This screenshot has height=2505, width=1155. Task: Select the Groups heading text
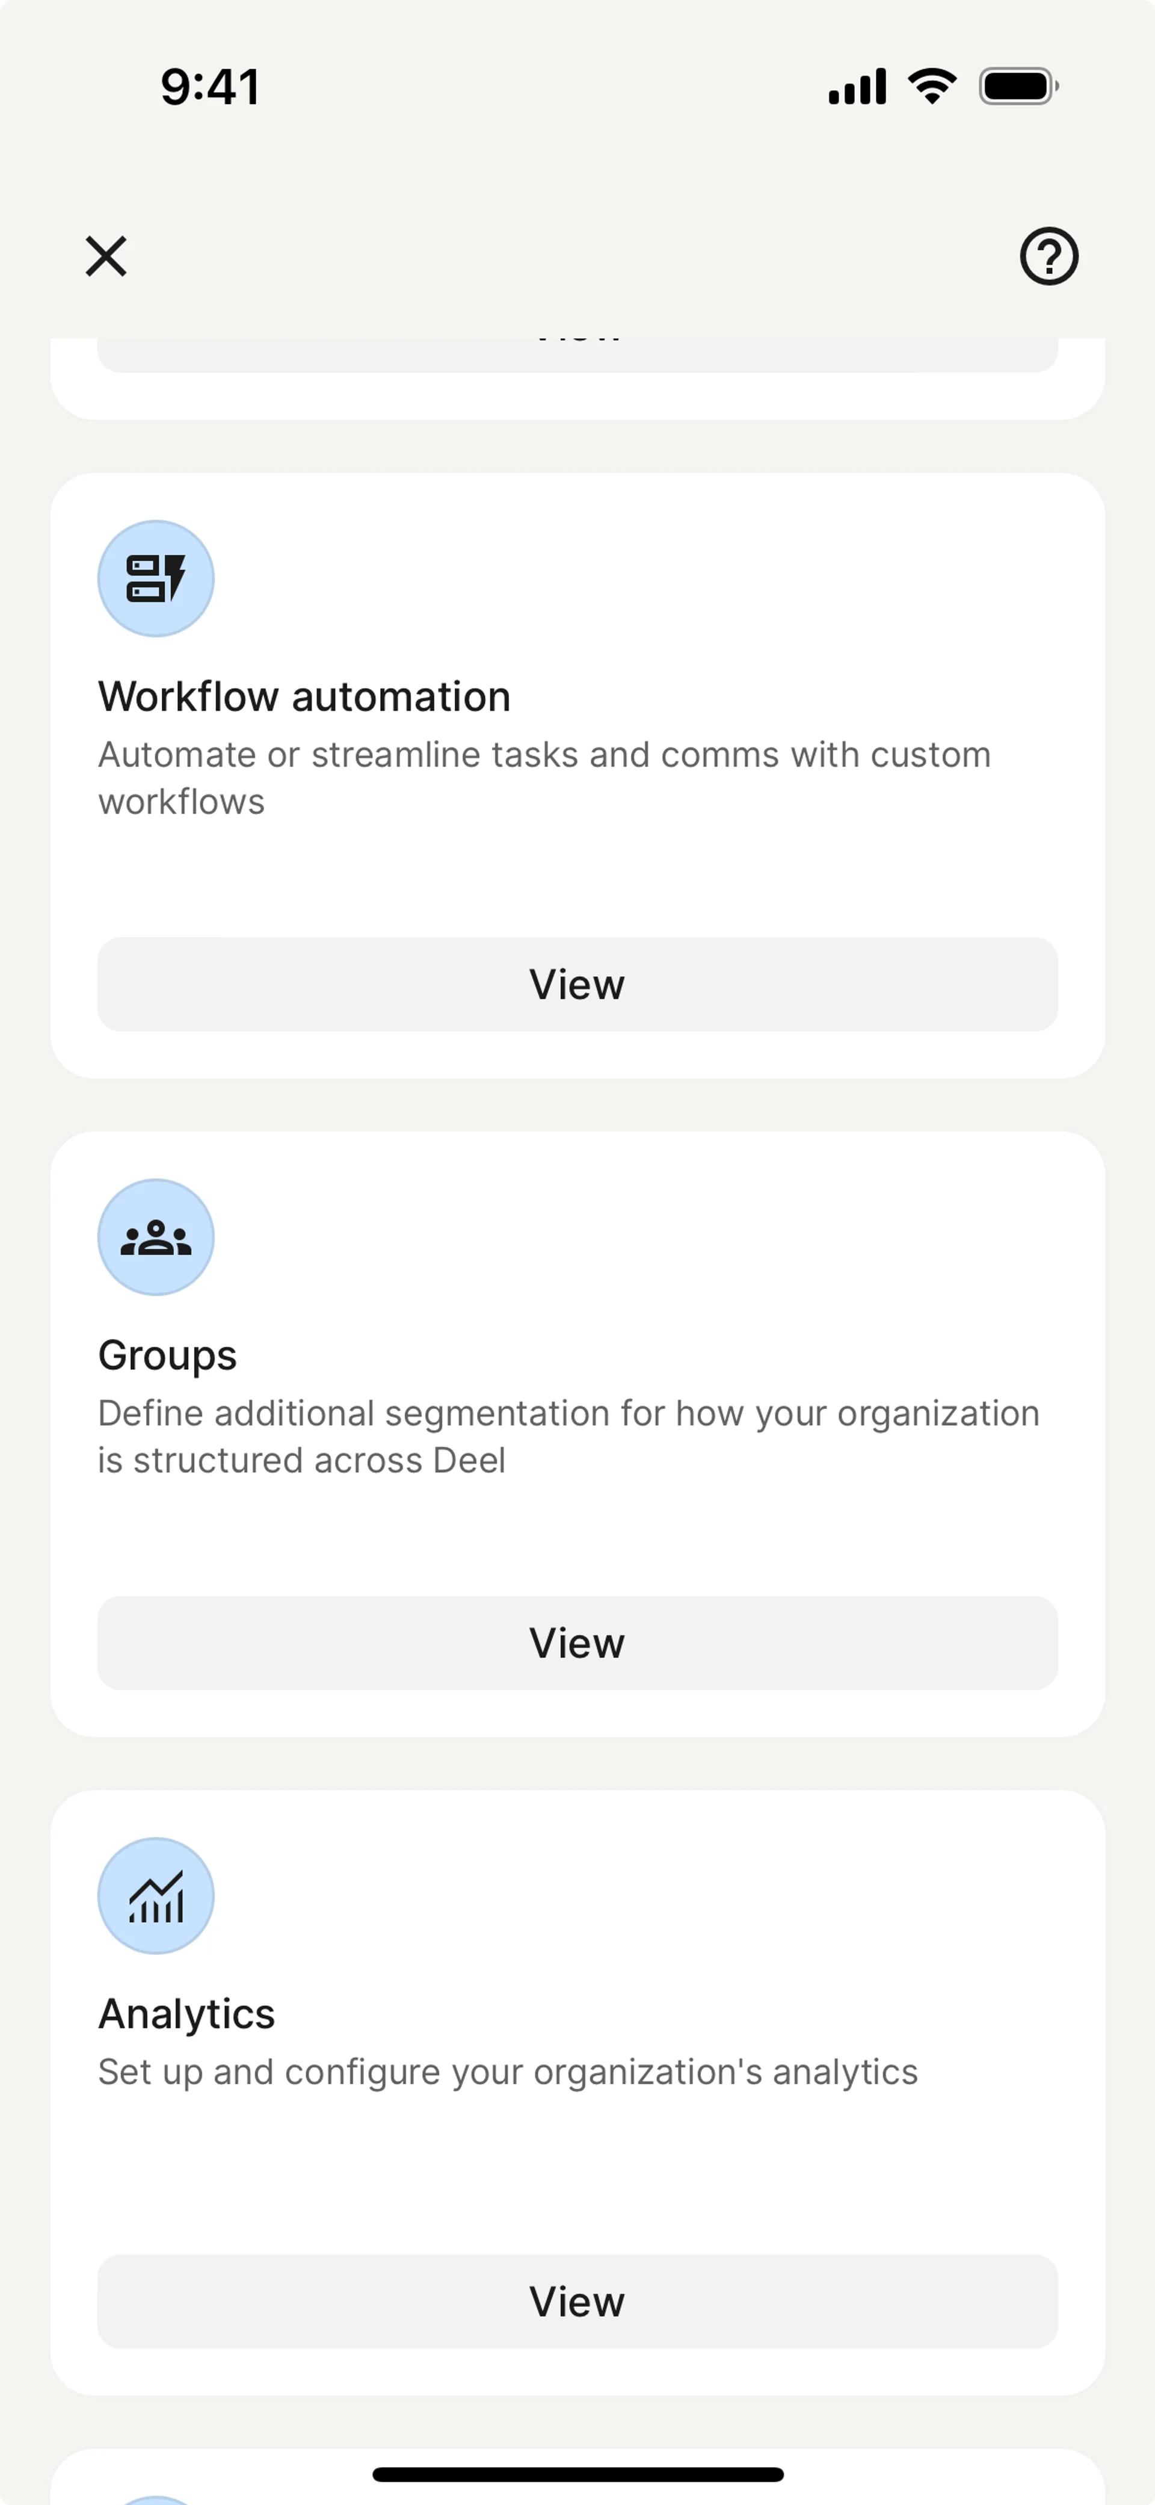(x=167, y=1355)
